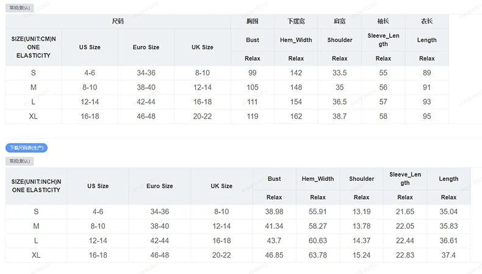The height and width of the screenshot is (274, 482).
Task: Select the S hem width value 142
Action: pos(296,73)
